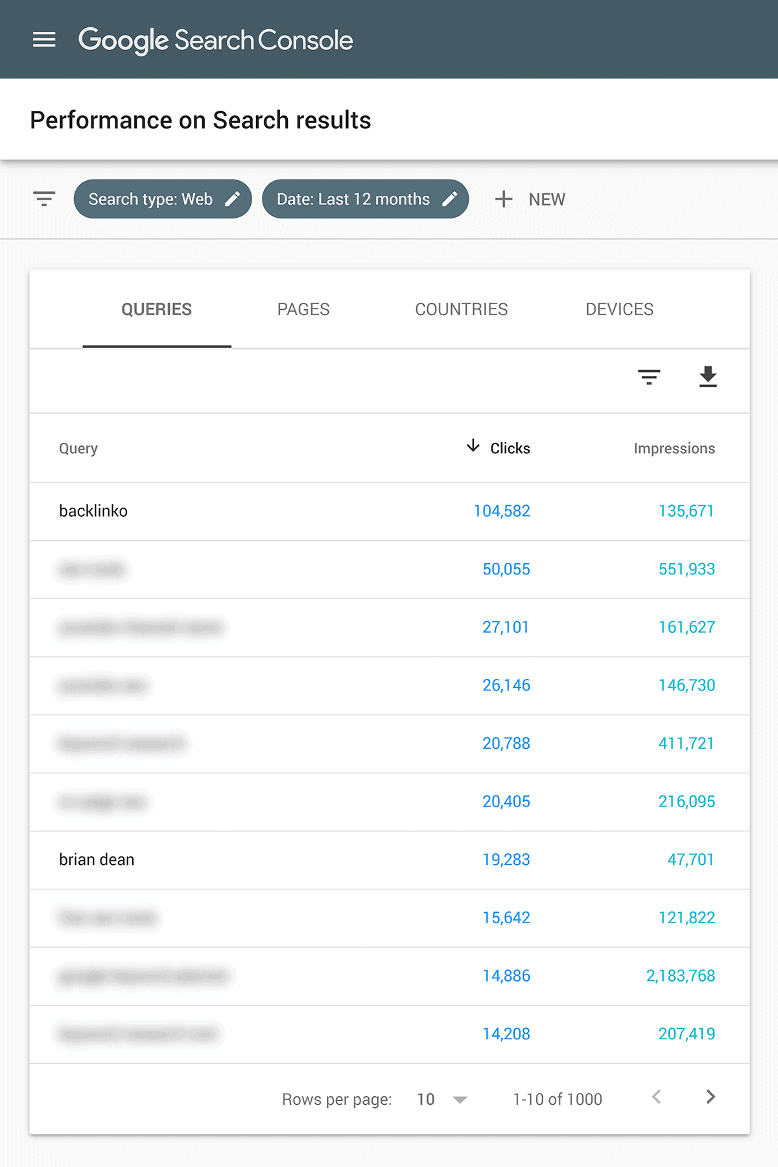
Task: Click impressions value 121,822
Action: [x=687, y=917]
